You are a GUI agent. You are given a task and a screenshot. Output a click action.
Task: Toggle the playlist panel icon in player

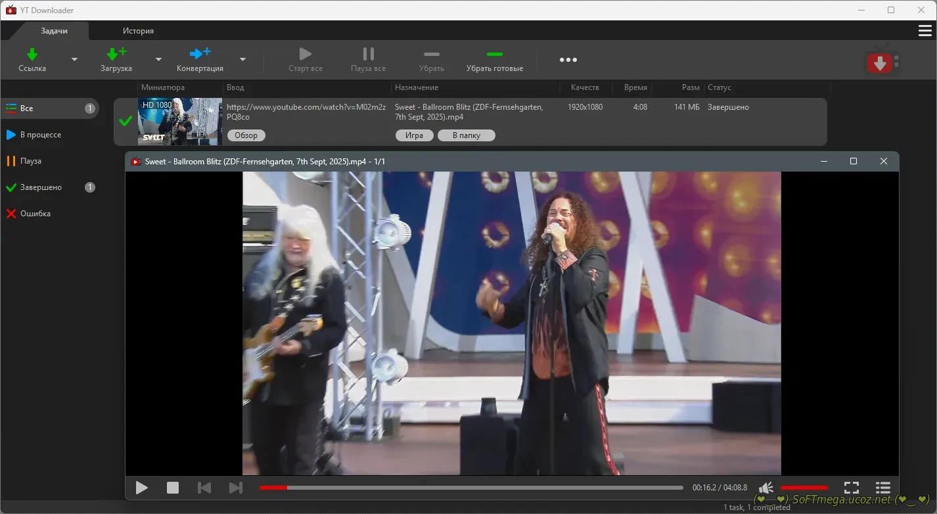pyautogui.click(x=883, y=488)
